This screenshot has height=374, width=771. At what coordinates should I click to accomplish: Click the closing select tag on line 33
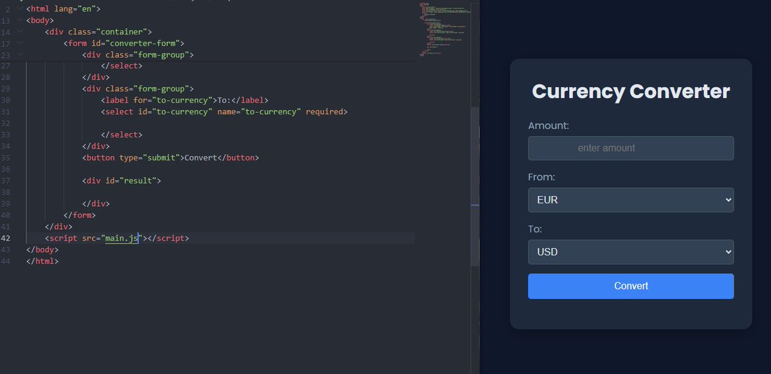pyautogui.click(x=121, y=135)
